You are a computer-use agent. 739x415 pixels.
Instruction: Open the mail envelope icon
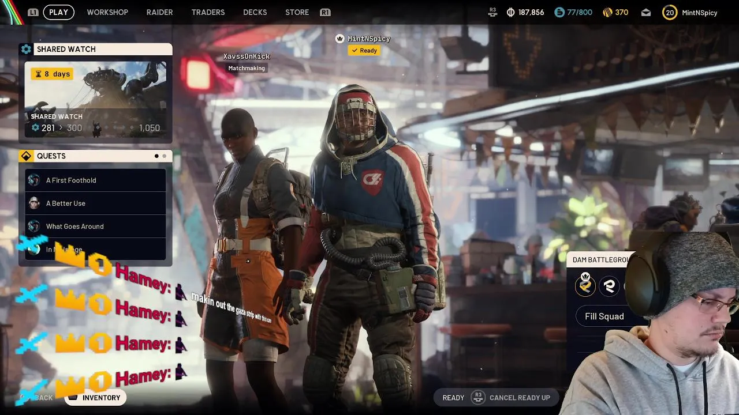point(646,12)
